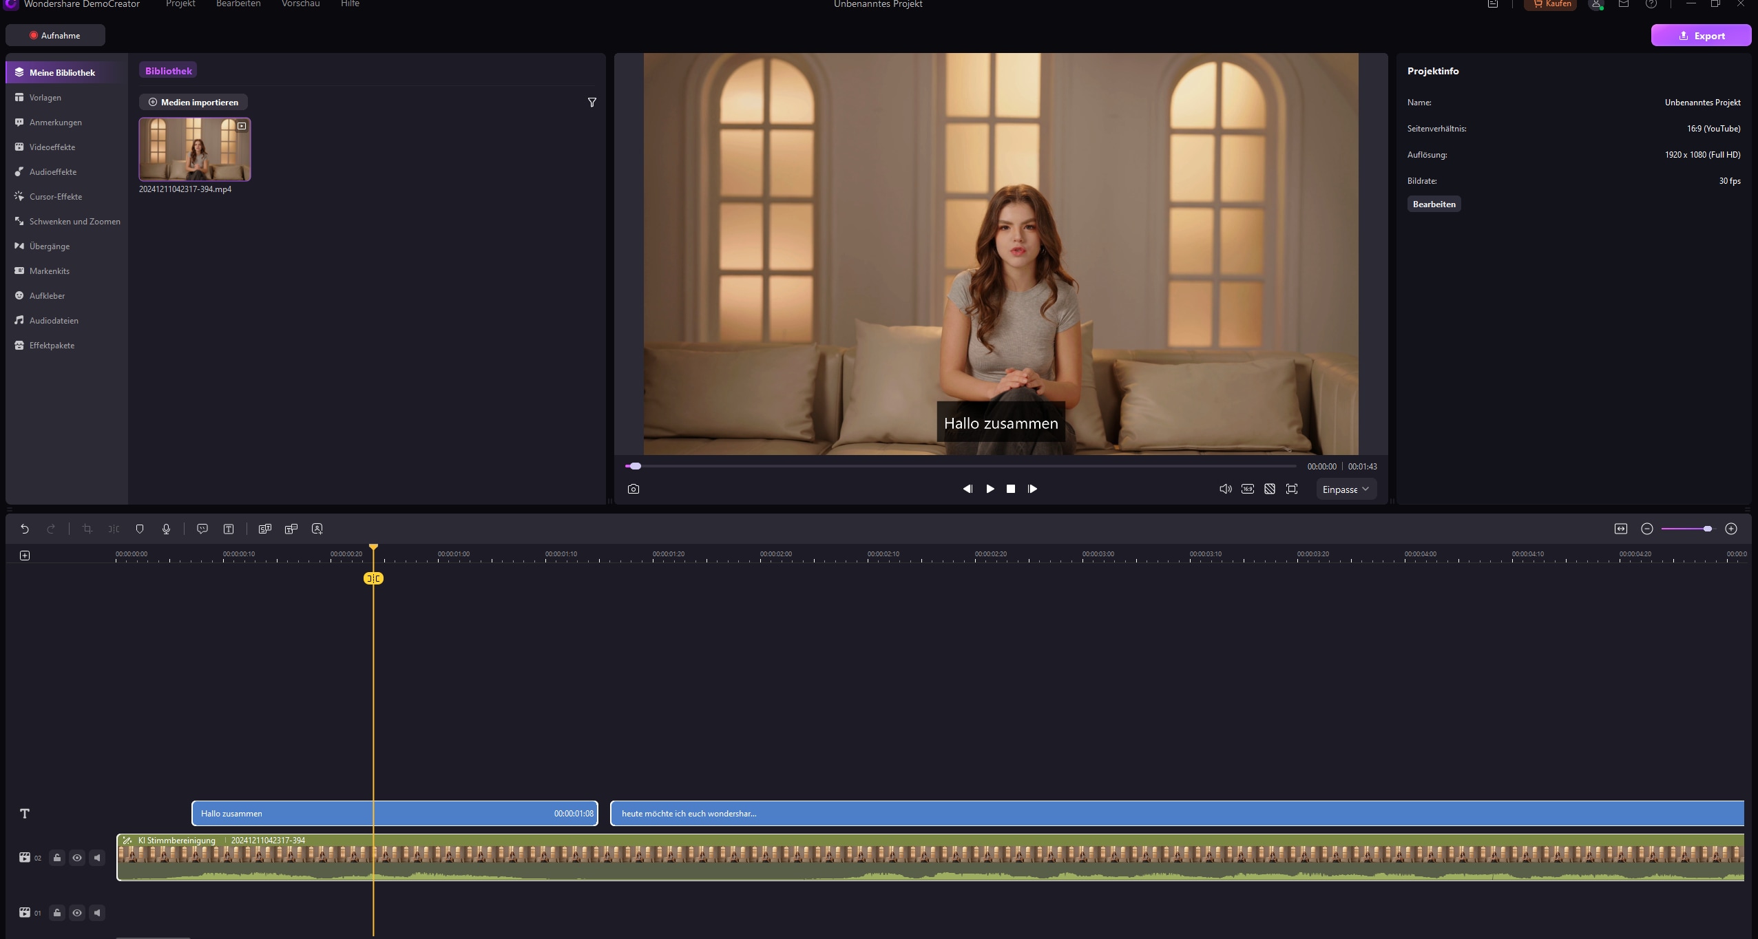Zoom in the timeline with plus icon
This screenshot has height=939, width=1758.
pos(1731,529)
